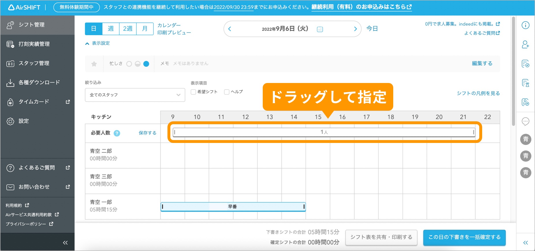535x251 pixels.
Task: Open プライバシーポリシー link
Action: [x=29, y=224]
